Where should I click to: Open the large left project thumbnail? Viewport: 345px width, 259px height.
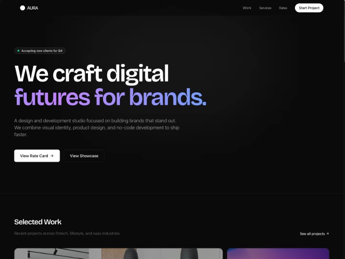tap(118, 253)
